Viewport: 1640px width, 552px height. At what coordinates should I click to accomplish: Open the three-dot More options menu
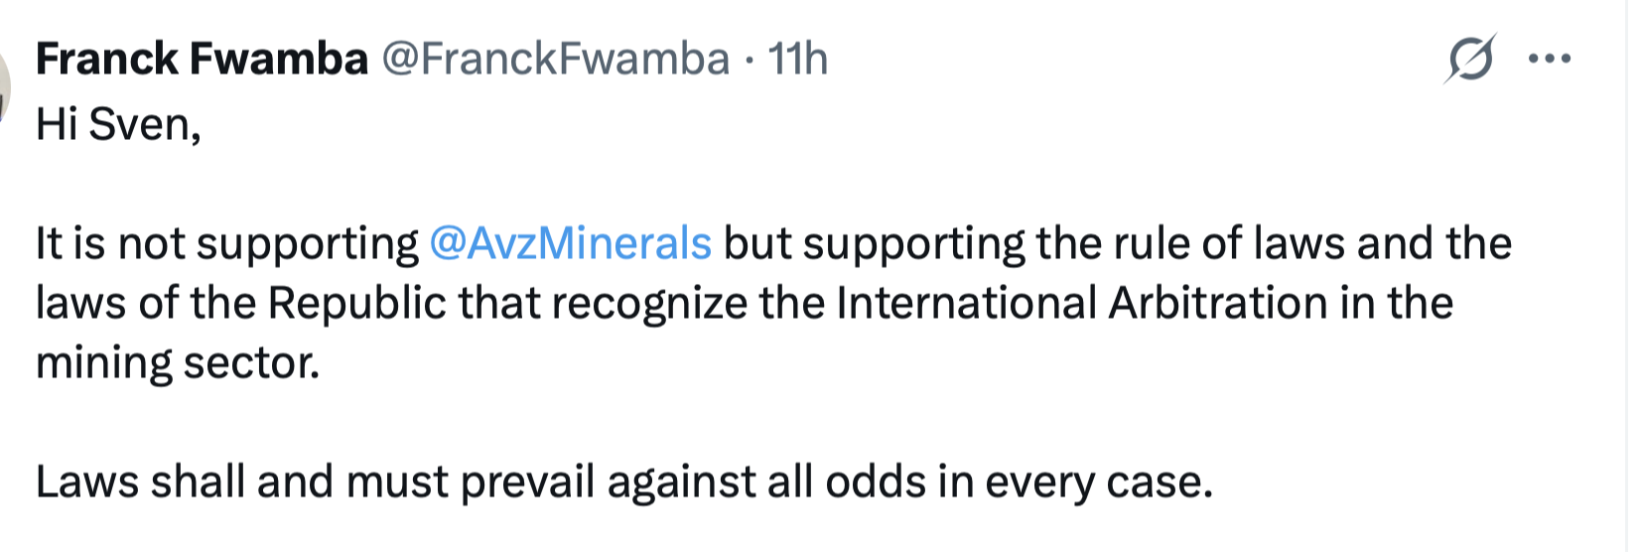(1550, 60)
